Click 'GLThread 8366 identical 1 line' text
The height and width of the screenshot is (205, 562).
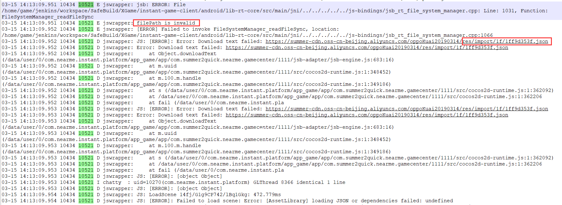299,182
